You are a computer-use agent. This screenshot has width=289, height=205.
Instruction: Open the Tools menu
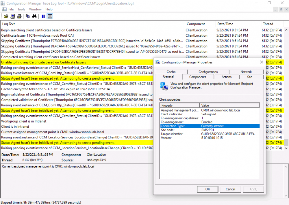click(21, 9)
